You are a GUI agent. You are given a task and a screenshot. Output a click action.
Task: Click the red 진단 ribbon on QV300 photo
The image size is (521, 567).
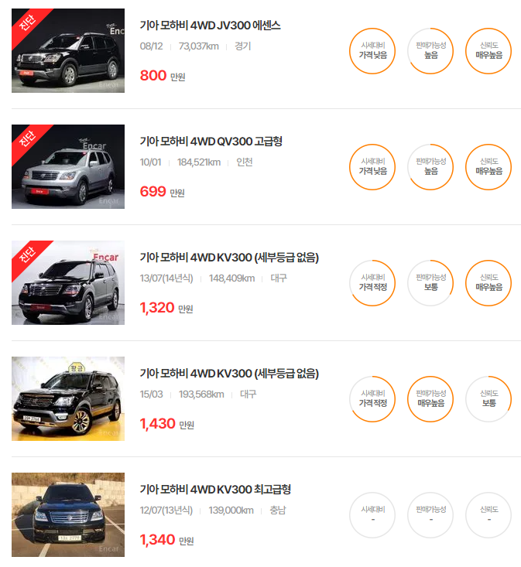[27, 140]
